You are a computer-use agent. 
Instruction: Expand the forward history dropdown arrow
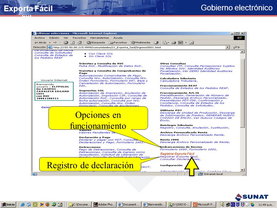click(x=60, y=43)
